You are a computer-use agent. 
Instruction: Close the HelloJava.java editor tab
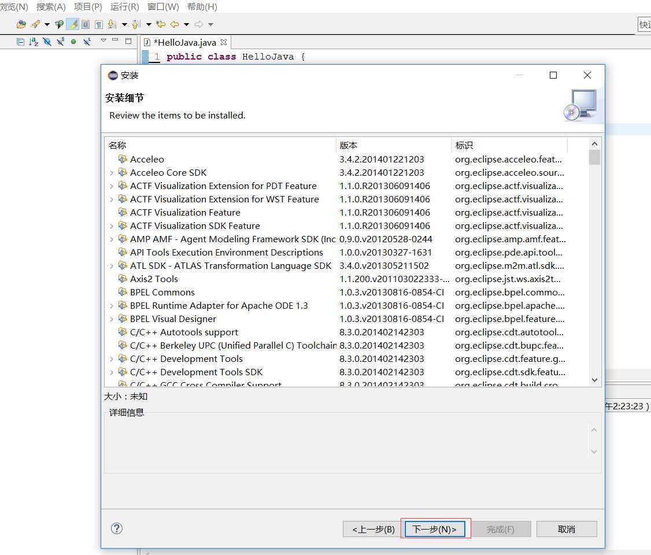224,42
